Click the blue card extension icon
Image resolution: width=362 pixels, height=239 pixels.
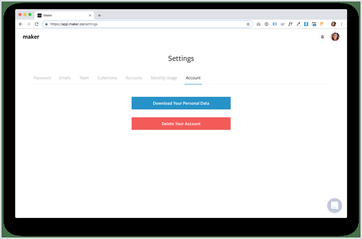275,24
